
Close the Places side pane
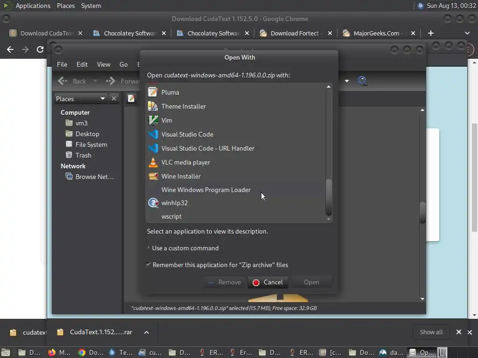pyautogui.click(x=114, y=99)
